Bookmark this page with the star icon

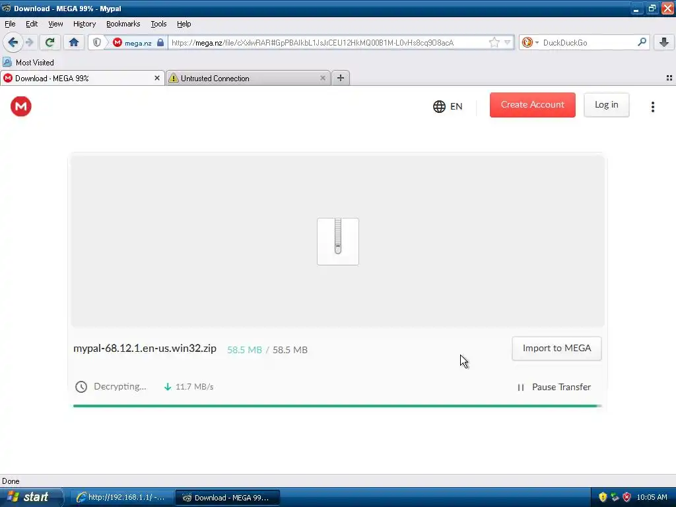tap(494, 42)
